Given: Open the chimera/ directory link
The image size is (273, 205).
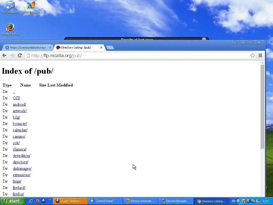Looking at the screenshot, I should [19, 149].
